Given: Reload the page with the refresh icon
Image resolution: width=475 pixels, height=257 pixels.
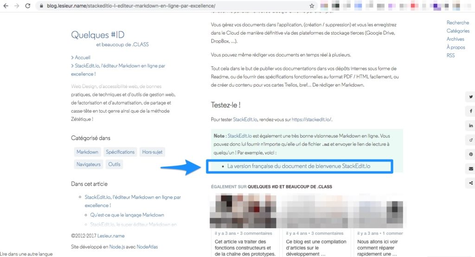Looking at the screenshot, I should 27,6.
